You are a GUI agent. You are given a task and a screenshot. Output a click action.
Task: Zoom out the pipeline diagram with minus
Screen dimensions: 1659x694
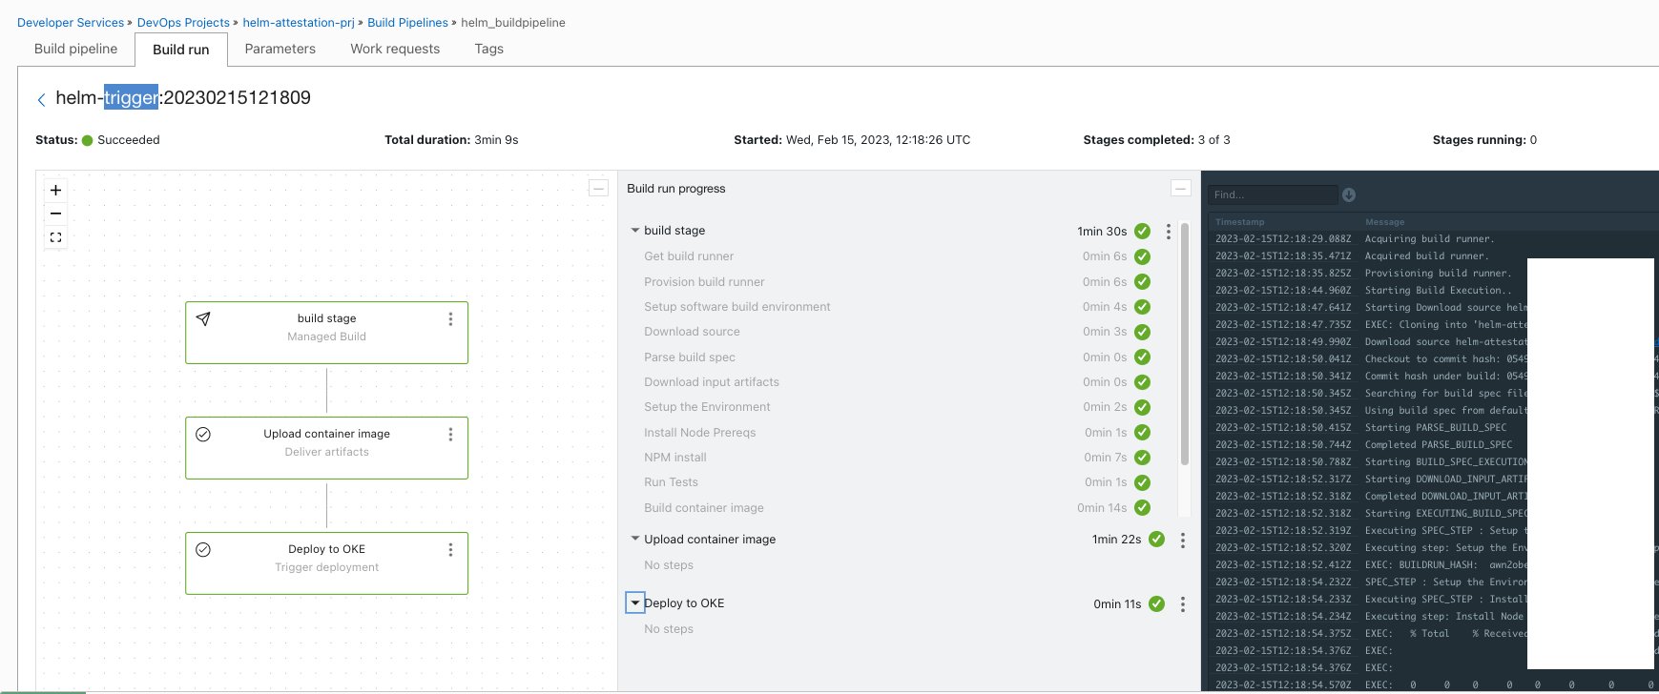point(55,214)
